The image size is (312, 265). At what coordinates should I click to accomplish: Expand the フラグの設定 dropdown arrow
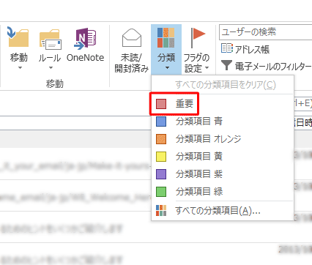pos(207,67)
